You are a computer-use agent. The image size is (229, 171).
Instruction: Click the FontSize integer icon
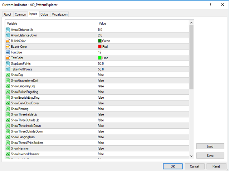pos(8,52)
